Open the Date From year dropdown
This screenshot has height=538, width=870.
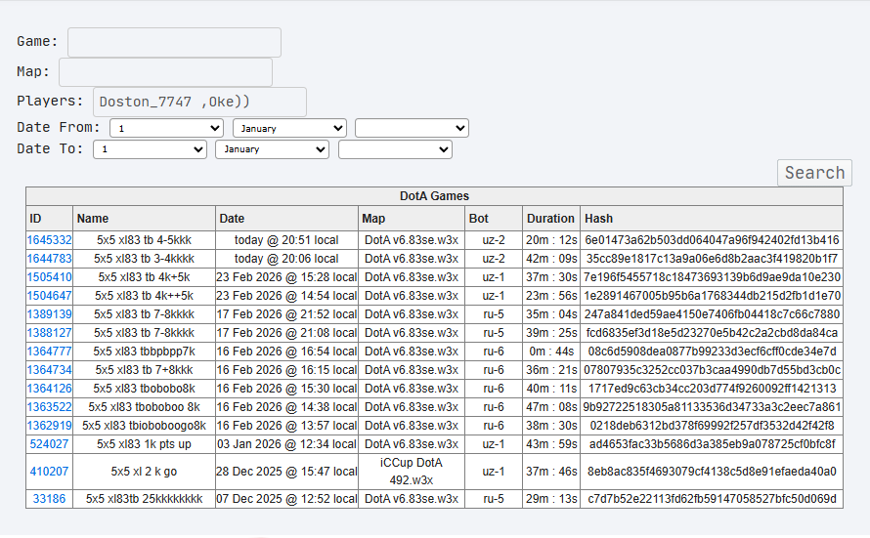[x=412, y=128]
